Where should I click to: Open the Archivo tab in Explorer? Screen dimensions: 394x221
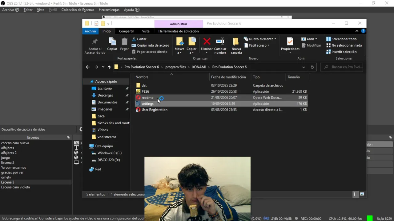click(x=90, y=31)
